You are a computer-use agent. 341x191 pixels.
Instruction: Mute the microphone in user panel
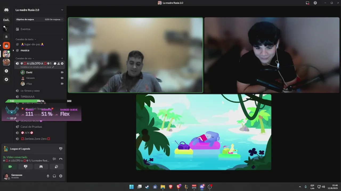click(x=48, y=176)
